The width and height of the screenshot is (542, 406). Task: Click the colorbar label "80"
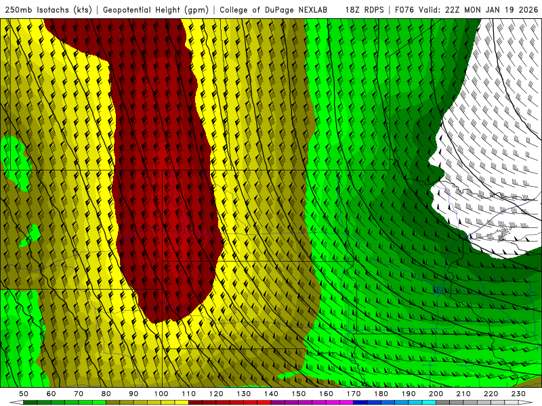click(106, 394)
